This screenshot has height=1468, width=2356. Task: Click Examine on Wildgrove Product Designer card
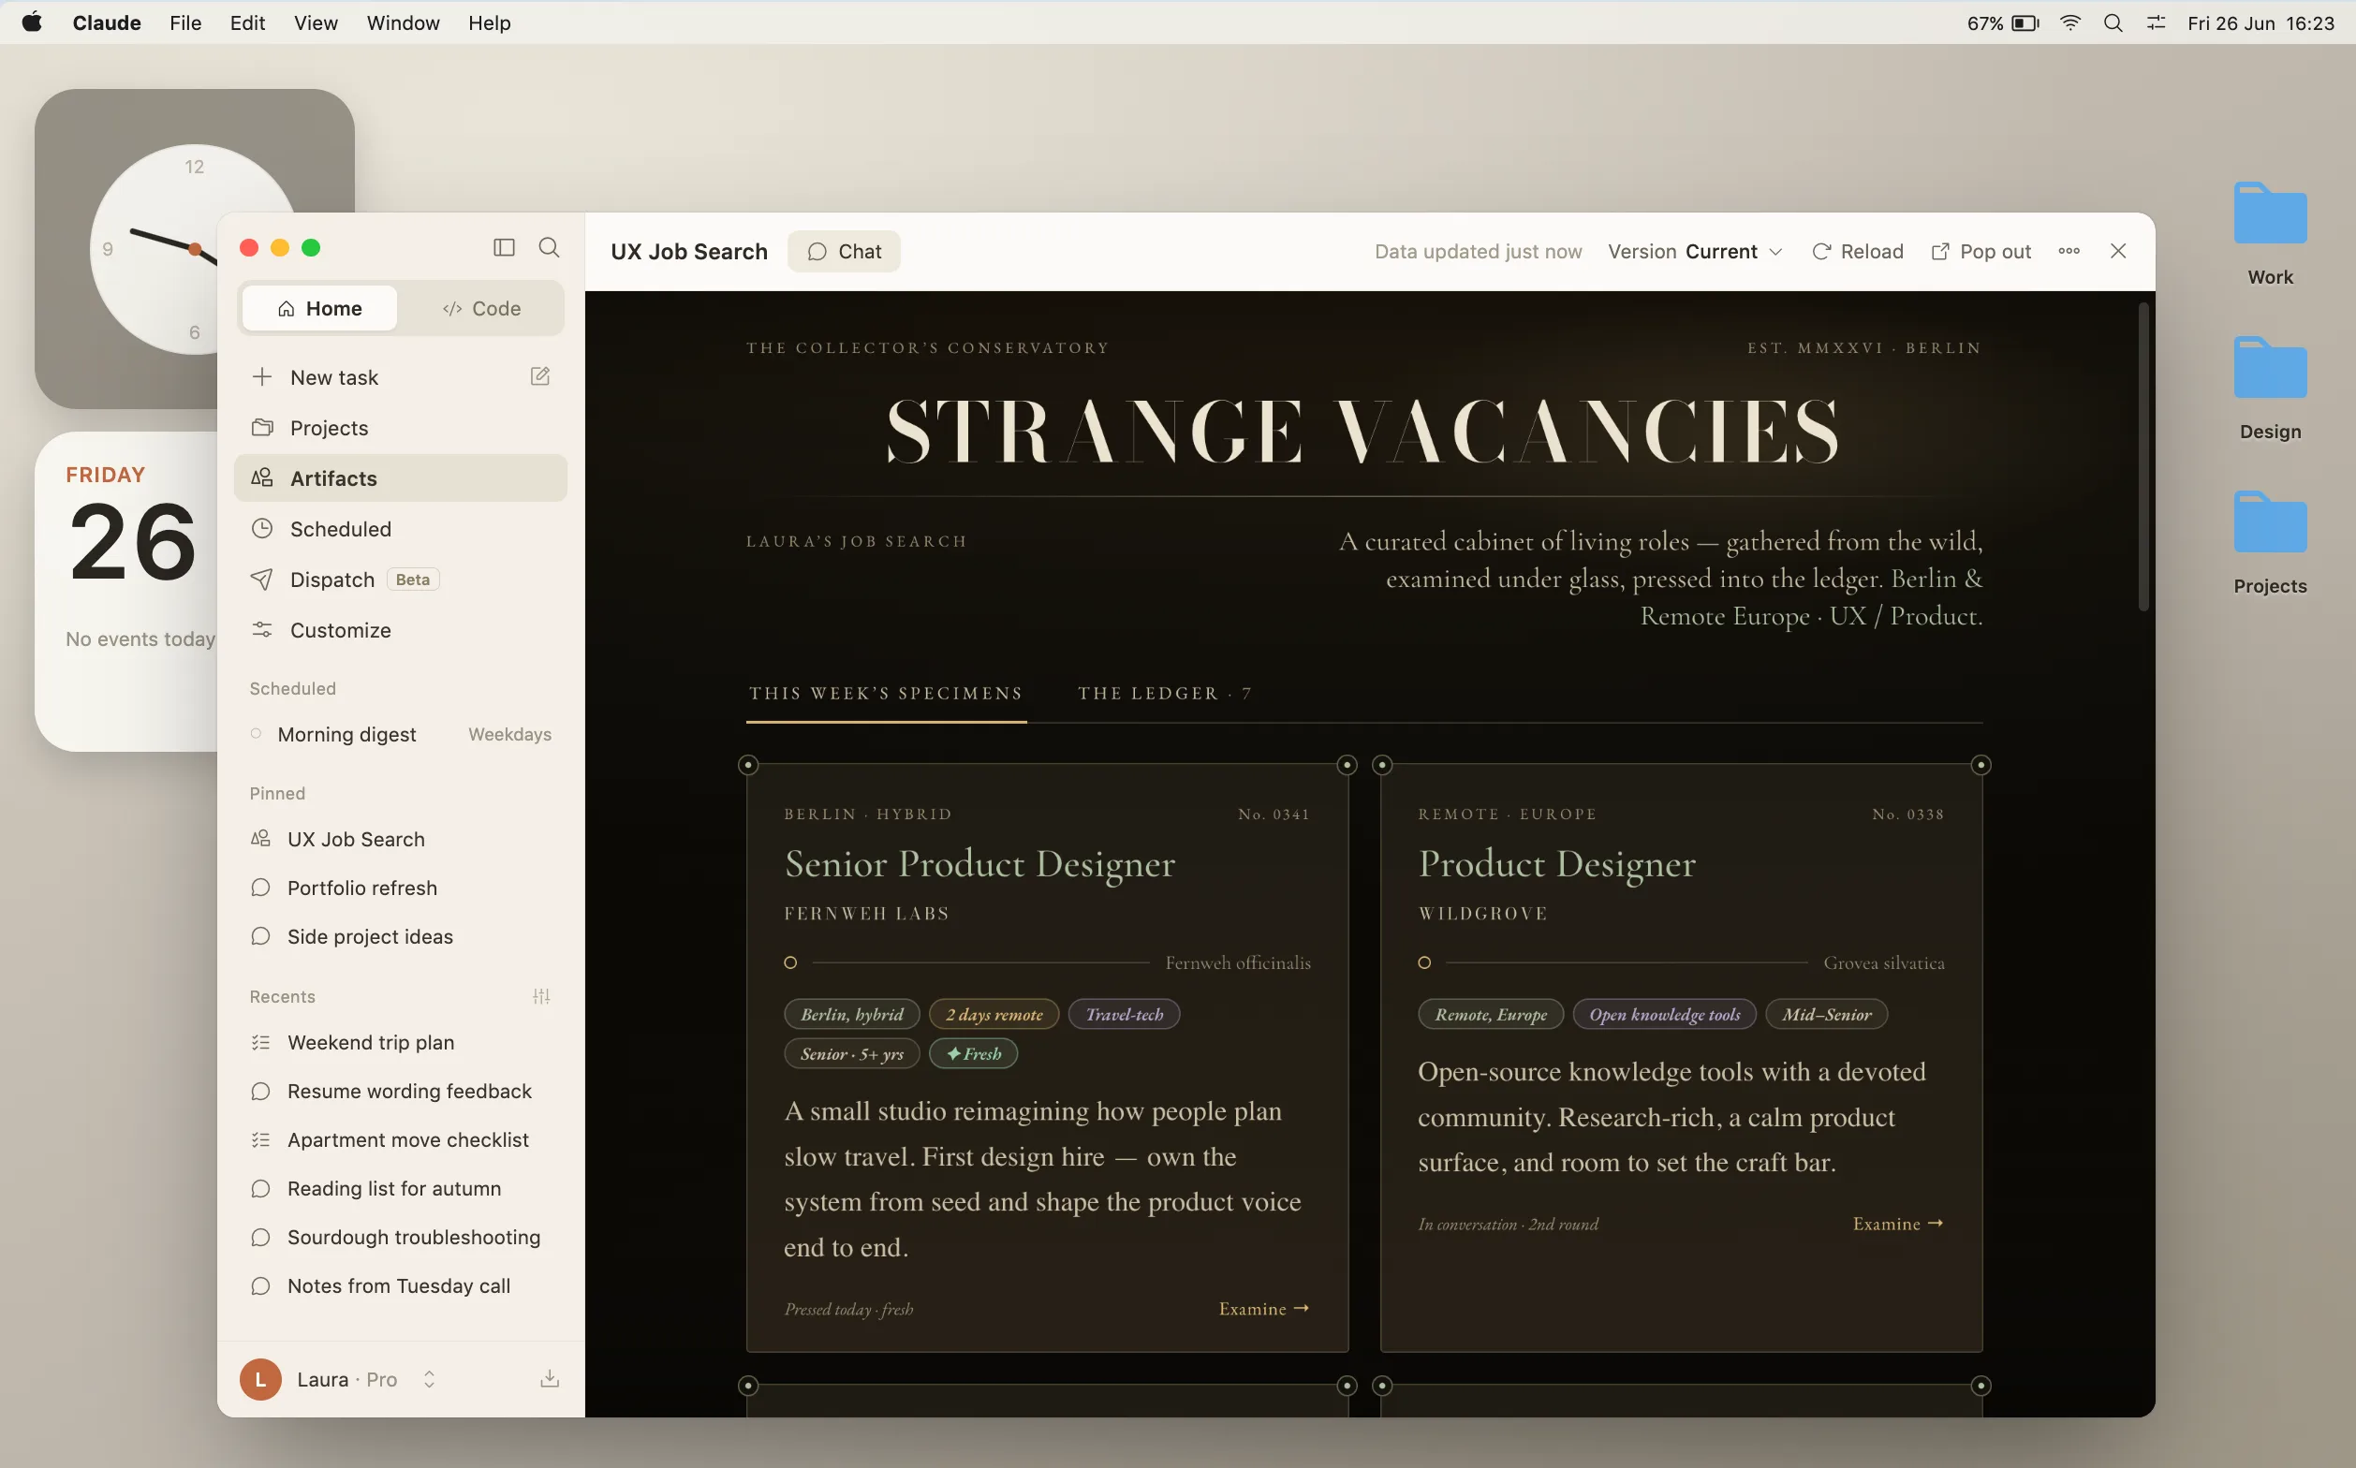click(x=1897, y=1224)
